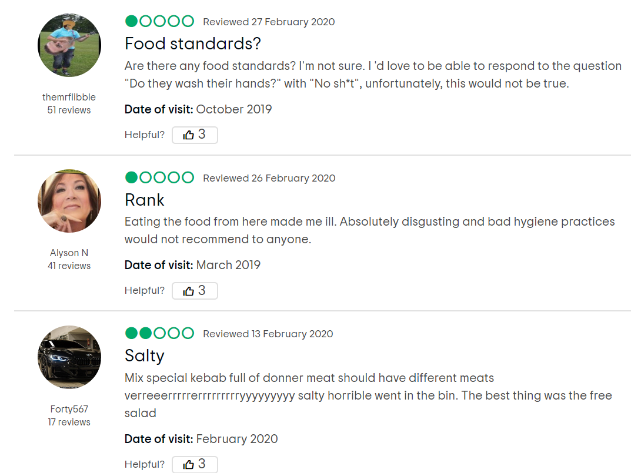Image resolution: width=631 pixels, height=473 pixels.
Task: Open the 'Rank' review title
Action: (x=145, y=200)
